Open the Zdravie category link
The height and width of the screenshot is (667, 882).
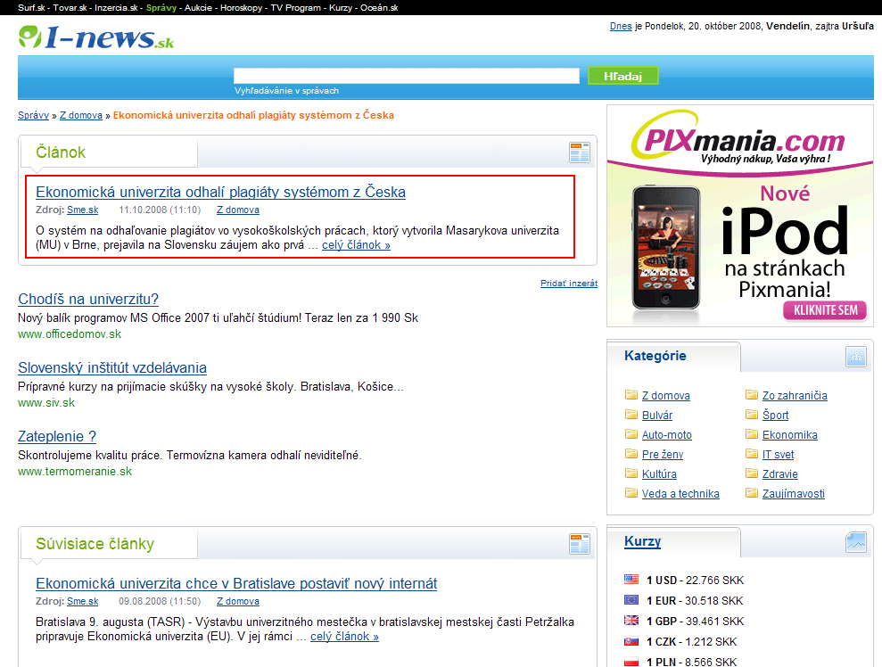pos(780,474)
